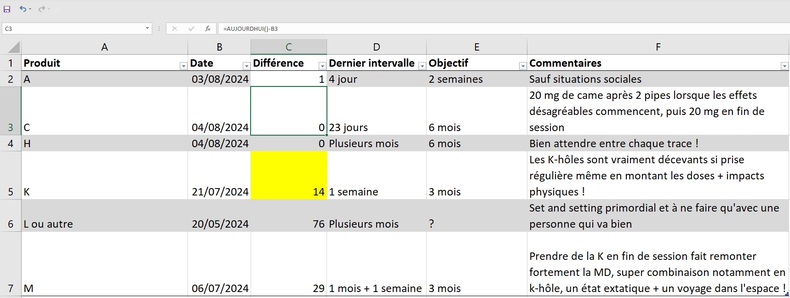
Task: Open the Commentaires column filter dropdown
Action: tap(784, 66)
